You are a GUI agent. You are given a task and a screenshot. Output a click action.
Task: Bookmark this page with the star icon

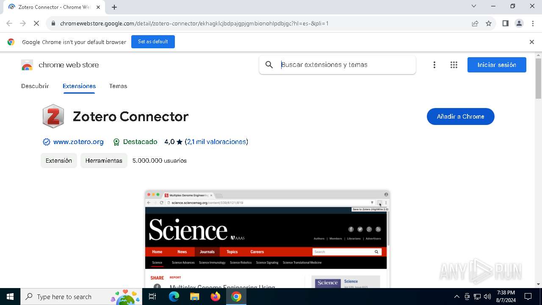[489, 23]
